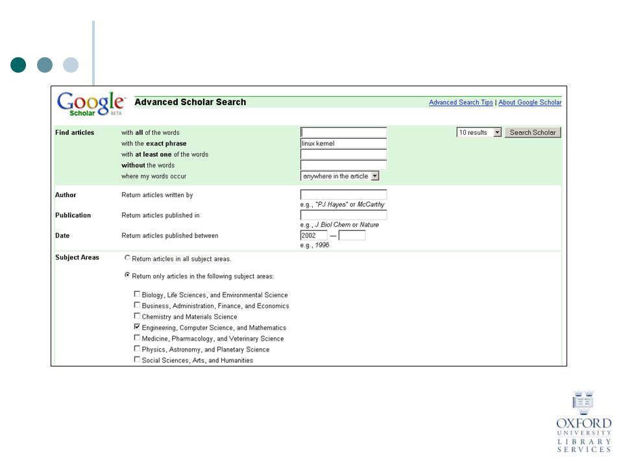Screen dimensions: 623x467
Task: Focus the 'with all of the words' field
Action: [x=343, y=132]
